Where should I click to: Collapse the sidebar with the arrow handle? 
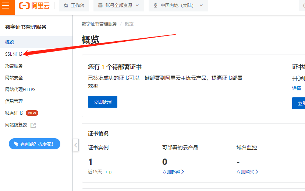tap(76, 145)
